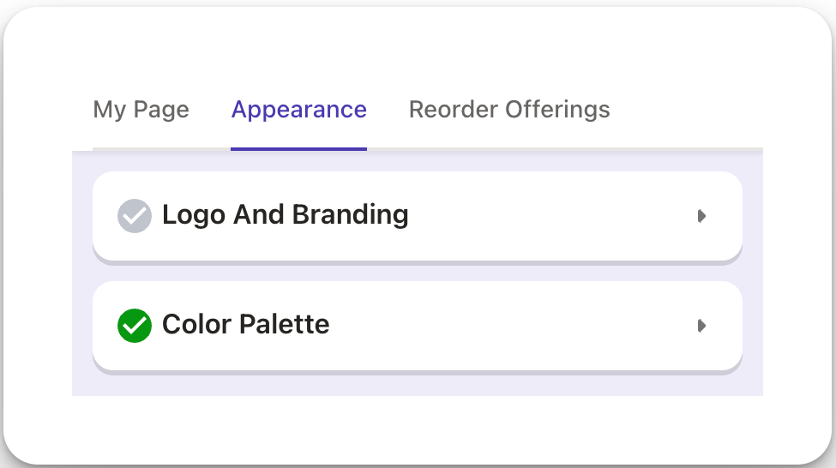Open the Logo And Branding card

[x=418, y=216]
